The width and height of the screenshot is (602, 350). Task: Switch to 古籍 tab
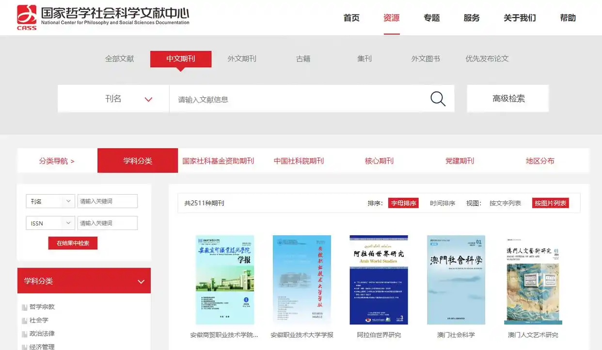[303, 59]
